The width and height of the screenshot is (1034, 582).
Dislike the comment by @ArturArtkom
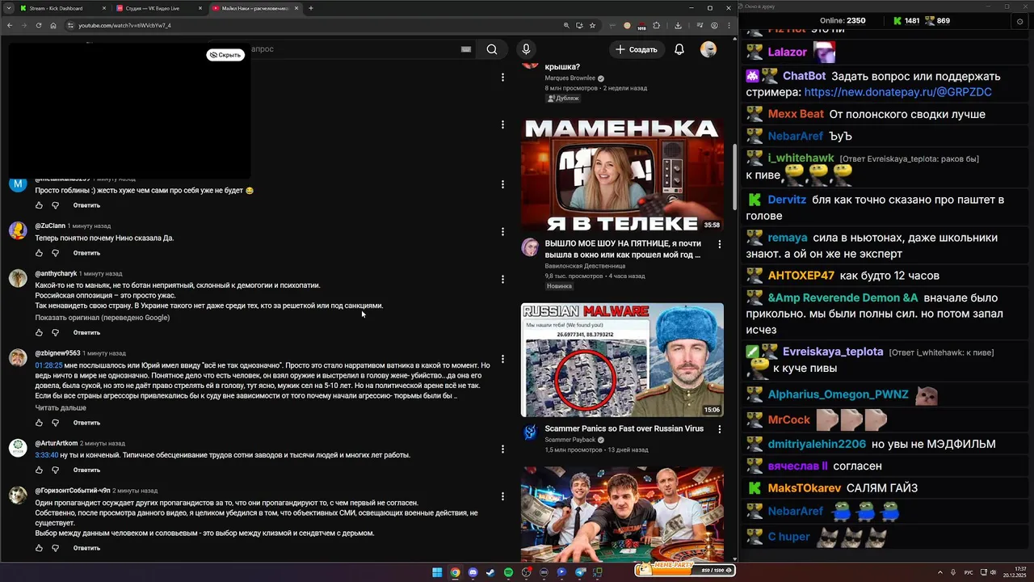pyautogui.click(x=56, y=470)
